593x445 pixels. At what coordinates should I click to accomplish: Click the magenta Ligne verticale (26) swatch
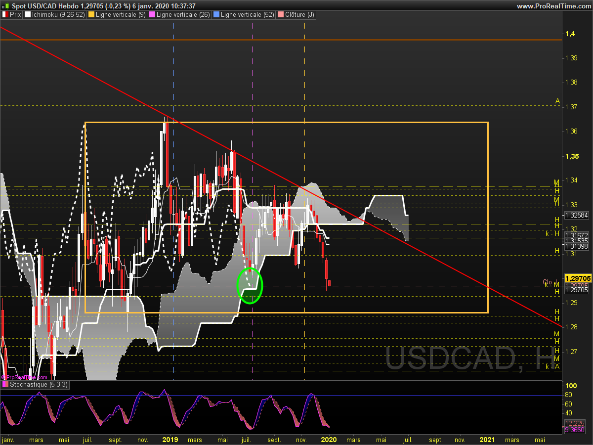[152, 15]
